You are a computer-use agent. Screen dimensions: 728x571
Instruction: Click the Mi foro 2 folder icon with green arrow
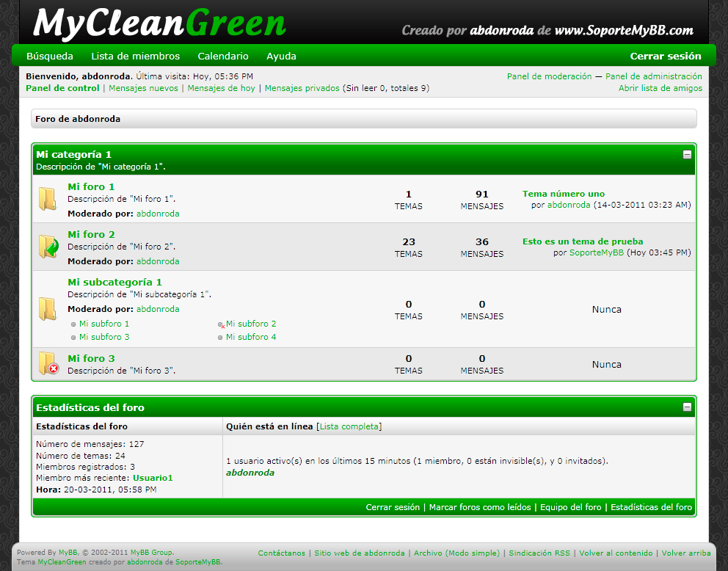coord(48,247)
